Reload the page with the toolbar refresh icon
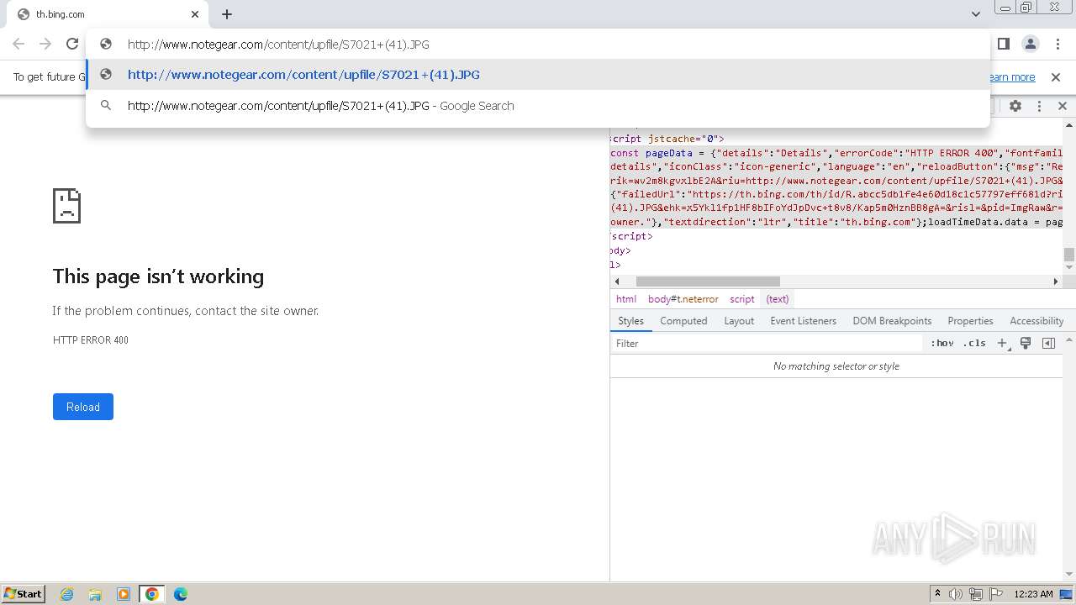The height and width of the screenshot is (605, 1076). click(72, 44)
